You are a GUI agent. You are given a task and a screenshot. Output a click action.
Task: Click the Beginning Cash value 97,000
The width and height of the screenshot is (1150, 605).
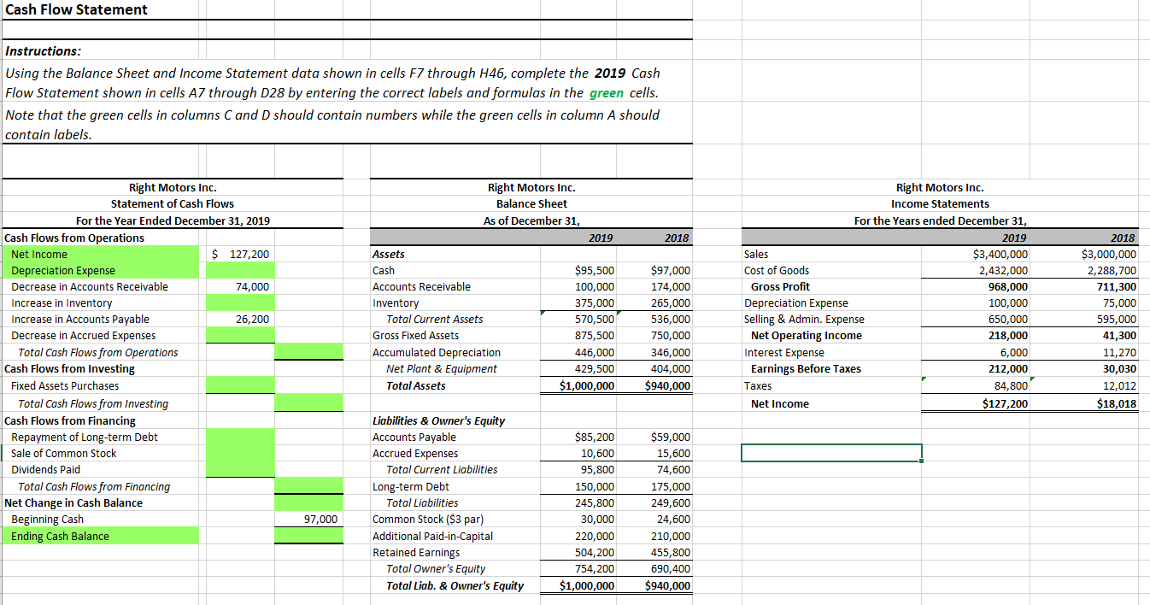308,519
